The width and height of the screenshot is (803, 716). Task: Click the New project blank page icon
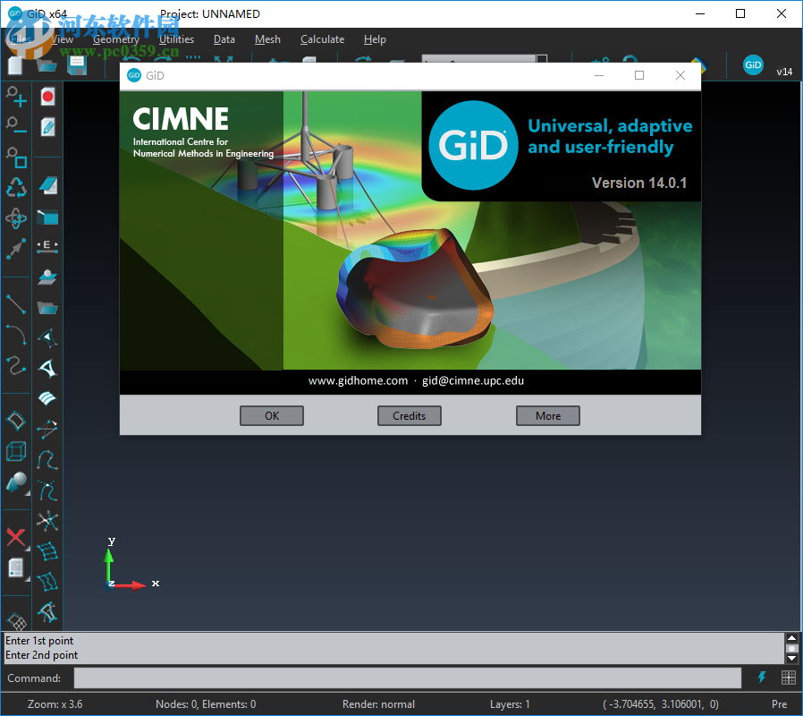point(16,65)
